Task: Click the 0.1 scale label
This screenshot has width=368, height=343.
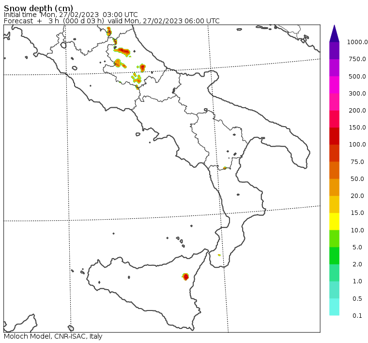Action: (x=357, y=316)
